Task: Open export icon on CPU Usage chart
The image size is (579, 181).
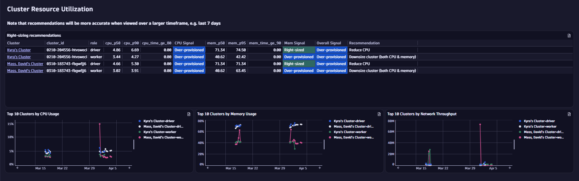Action: tap(189, 114)
